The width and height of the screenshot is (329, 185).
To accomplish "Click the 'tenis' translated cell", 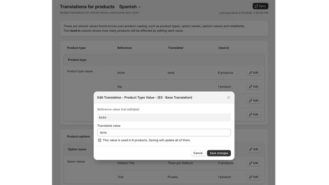I will (x=171, y=73).
